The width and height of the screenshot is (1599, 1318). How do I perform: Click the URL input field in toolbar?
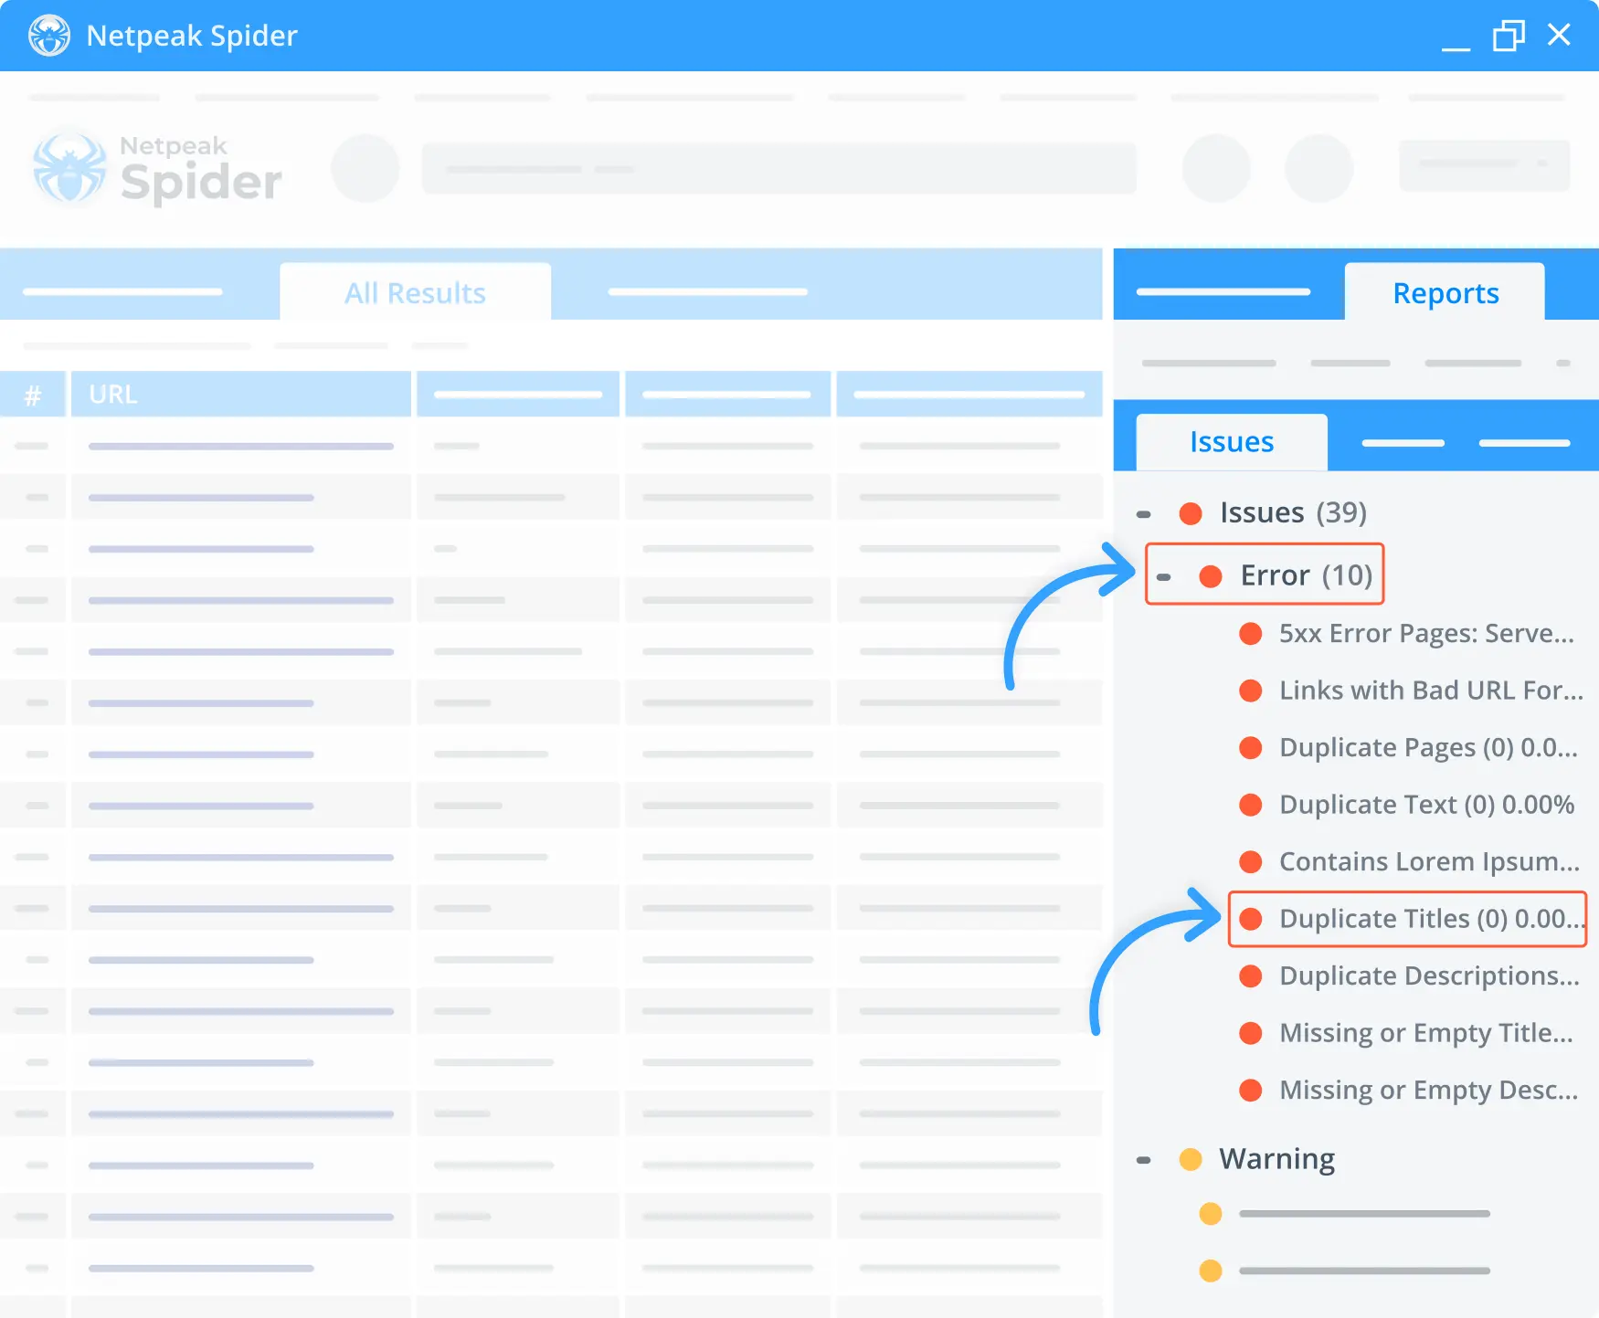click(778, 168)
